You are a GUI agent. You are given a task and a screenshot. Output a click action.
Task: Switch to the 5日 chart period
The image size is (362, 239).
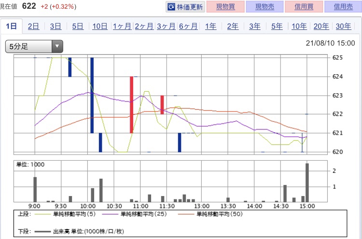[x=78, y=27]
